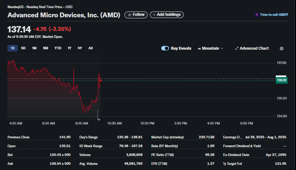Click the Previous Close value 141.90
296x170 pixels.
(x=65, y=137)
